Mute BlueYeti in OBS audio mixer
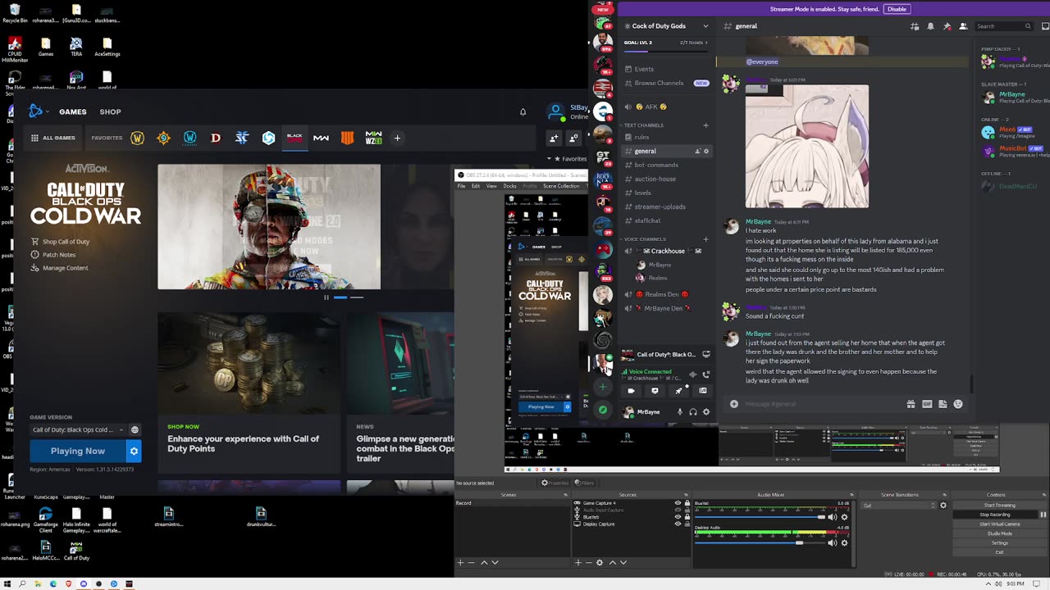 [832, 517]
